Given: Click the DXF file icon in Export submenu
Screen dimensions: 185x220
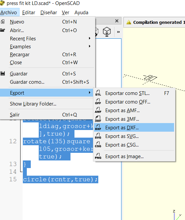Looking at the screenshot, I should (x=98, y=127).
